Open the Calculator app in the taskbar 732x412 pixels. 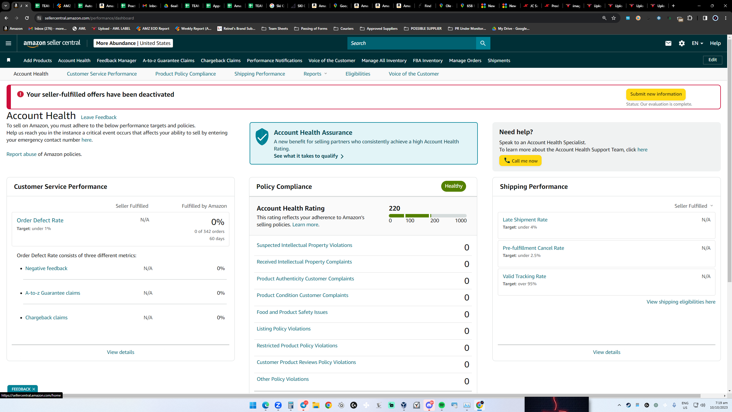(291, 405)
